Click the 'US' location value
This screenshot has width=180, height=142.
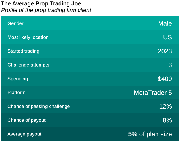[x=167, y=37]
